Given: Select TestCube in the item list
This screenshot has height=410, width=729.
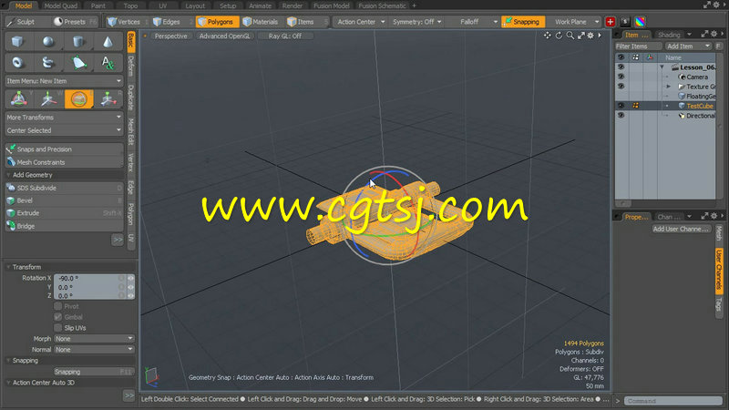Looking at the screenshot, I should (x=699, y=106).
